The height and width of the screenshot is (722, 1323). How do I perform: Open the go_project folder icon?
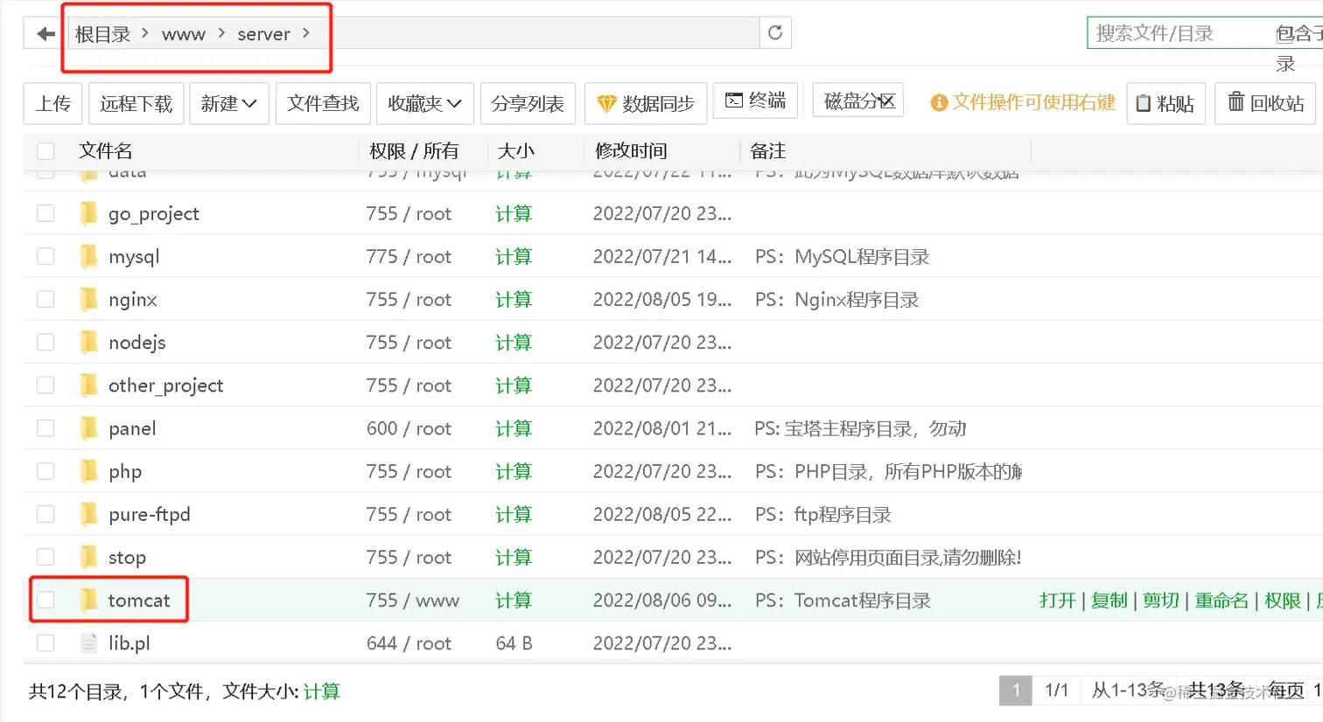tap(89, 213)
